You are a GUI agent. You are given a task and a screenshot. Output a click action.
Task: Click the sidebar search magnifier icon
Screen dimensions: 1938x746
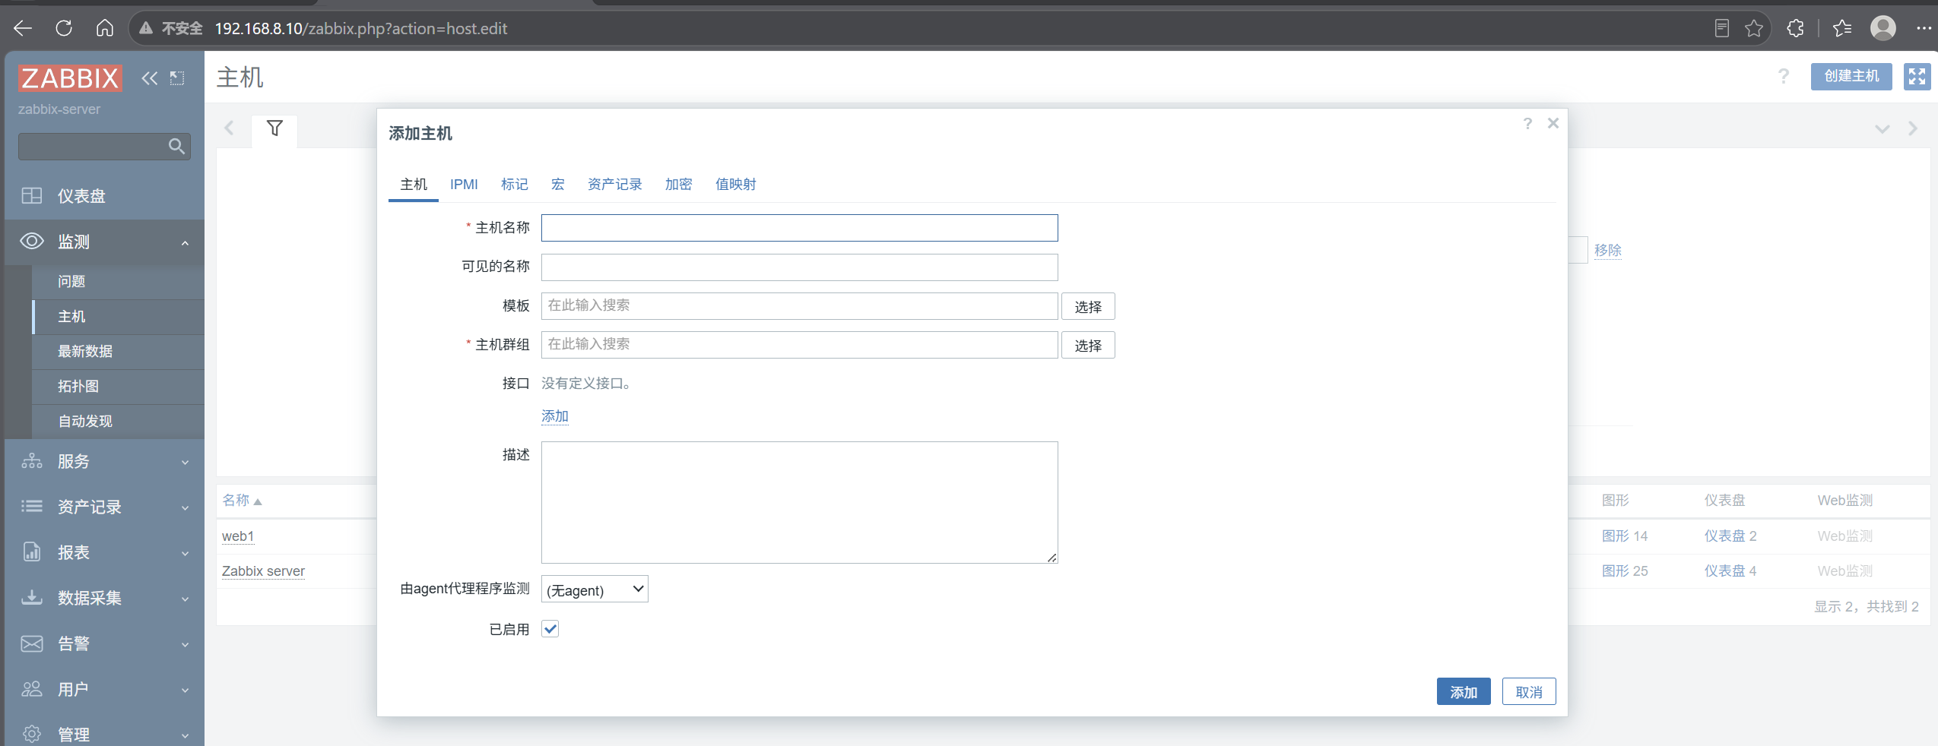(x=176, y=146)
